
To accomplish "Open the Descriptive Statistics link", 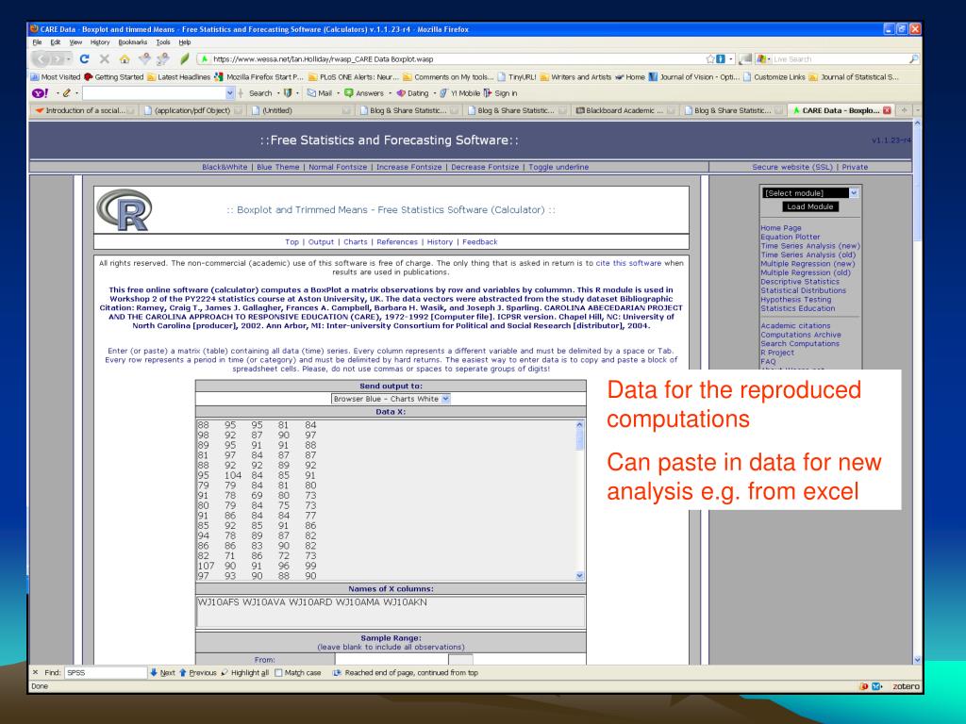I will coord(800,281).
